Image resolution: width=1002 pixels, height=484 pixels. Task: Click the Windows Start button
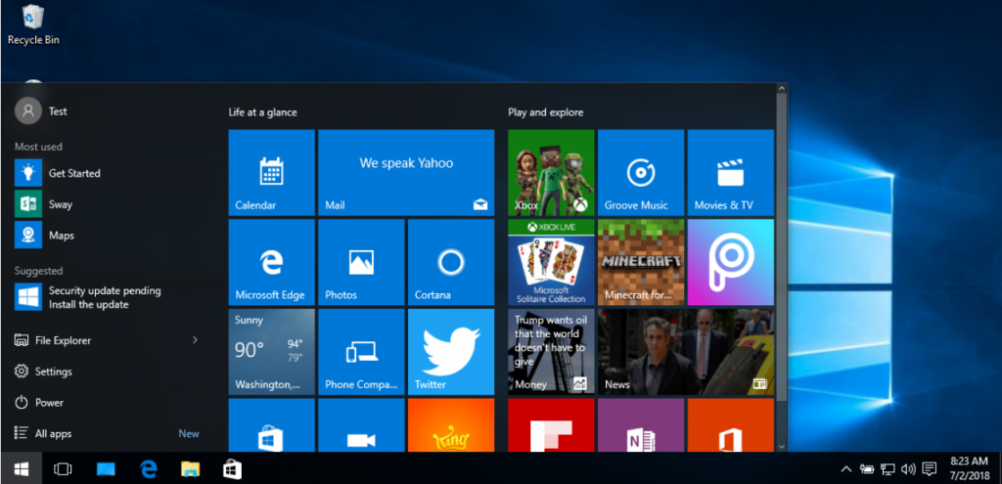(x=22, y=469)
